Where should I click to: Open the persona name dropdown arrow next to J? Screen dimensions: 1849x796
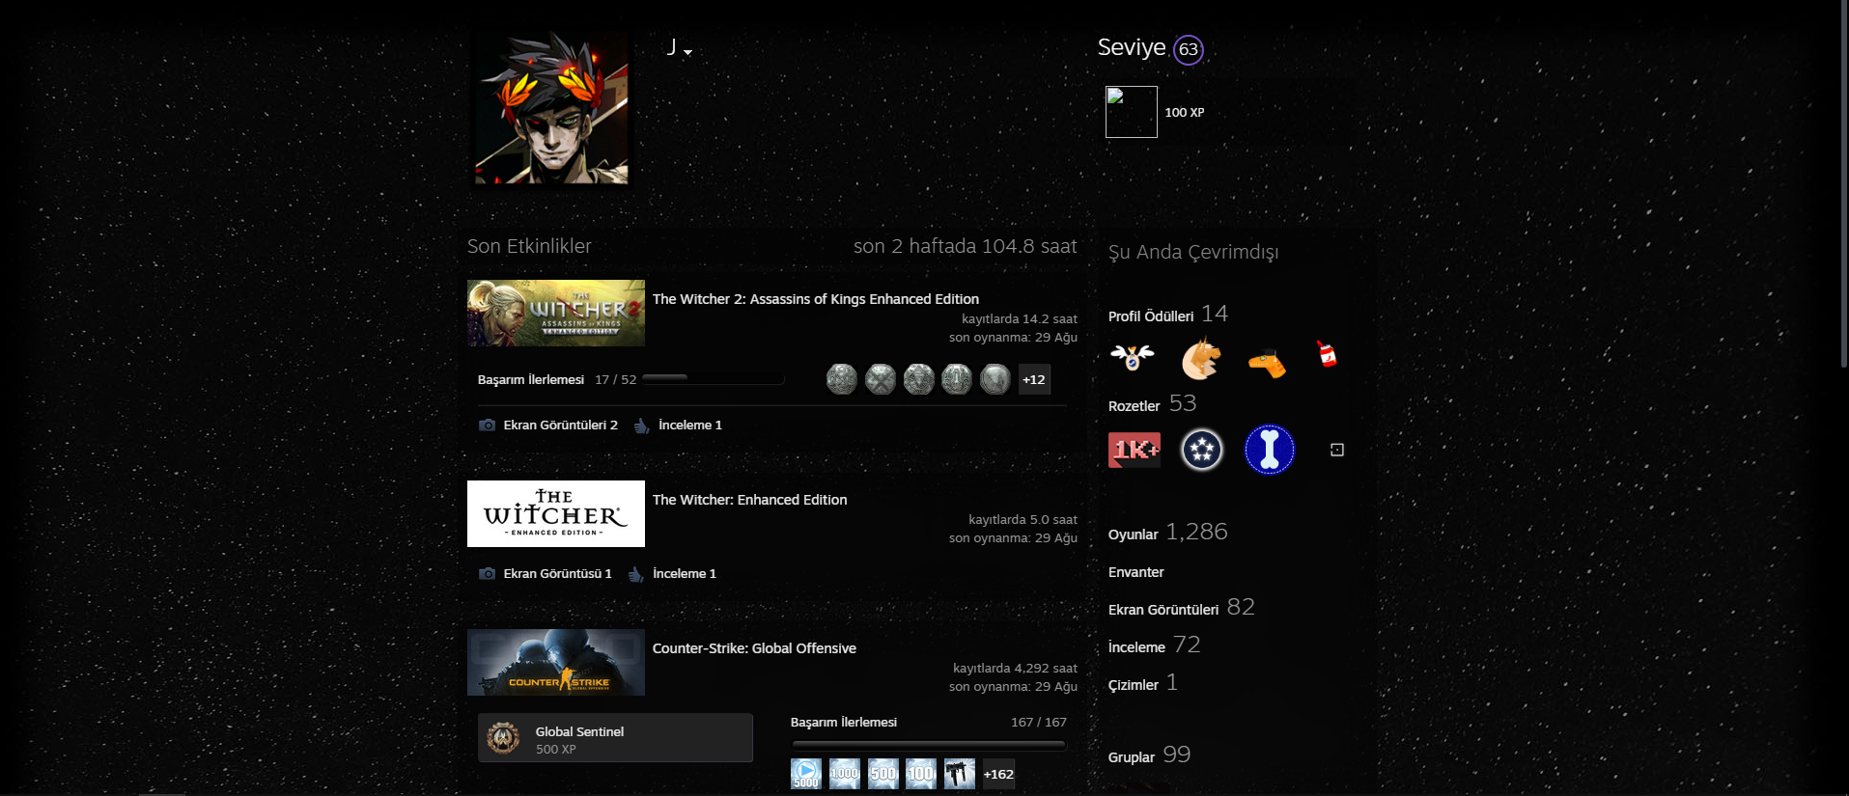coord(687,52)
